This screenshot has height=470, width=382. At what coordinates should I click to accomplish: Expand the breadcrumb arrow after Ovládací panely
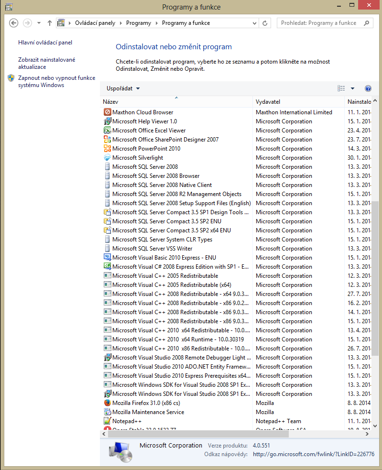click(x=121, y=23)
